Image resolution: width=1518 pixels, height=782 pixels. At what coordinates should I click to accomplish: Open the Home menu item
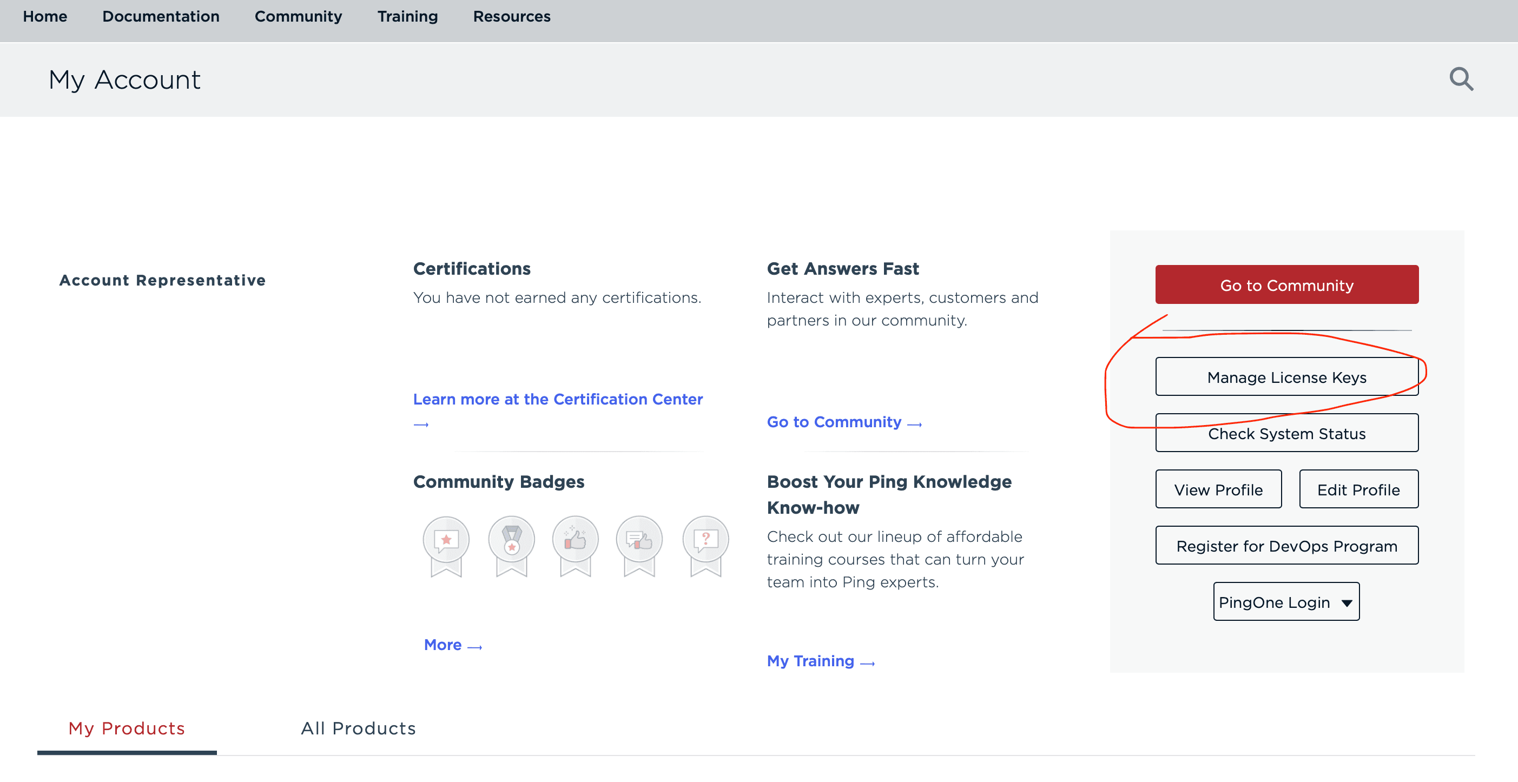click(45, 17)
